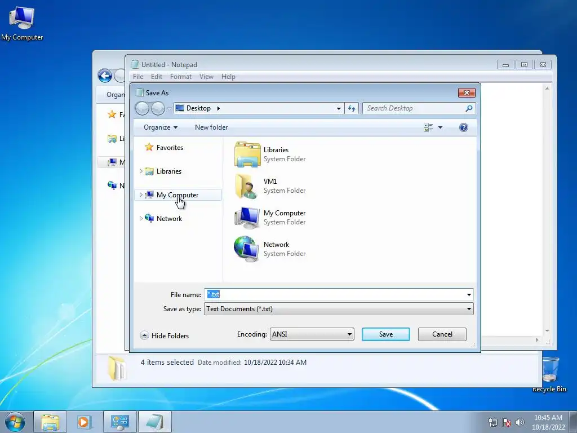Click the Notepad vertical scrollbar up arrow
The image size is (577, 433).
tap(547, 89)
